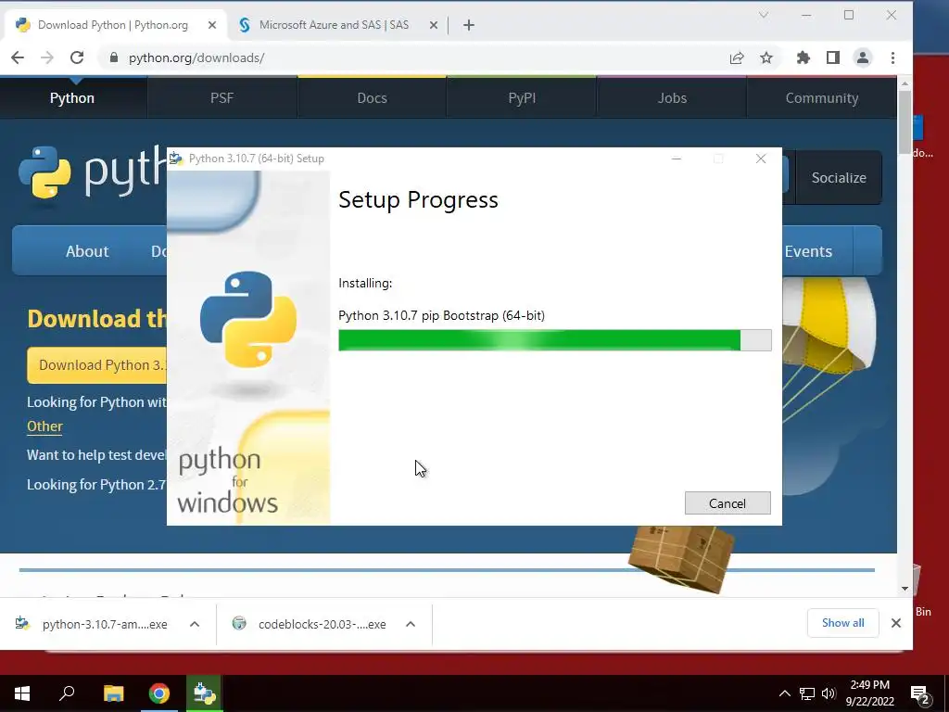
Task: Open the About menu on python.org
Action: [87, 251]
